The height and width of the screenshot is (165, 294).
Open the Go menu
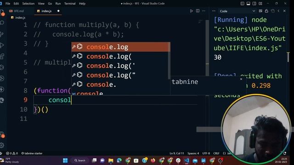[x=50, y=4]
